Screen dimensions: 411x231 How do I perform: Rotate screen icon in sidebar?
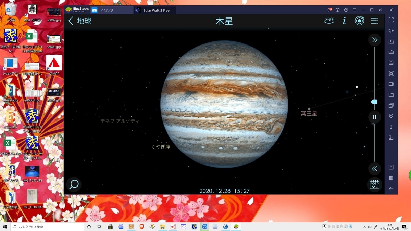[391, 138]
